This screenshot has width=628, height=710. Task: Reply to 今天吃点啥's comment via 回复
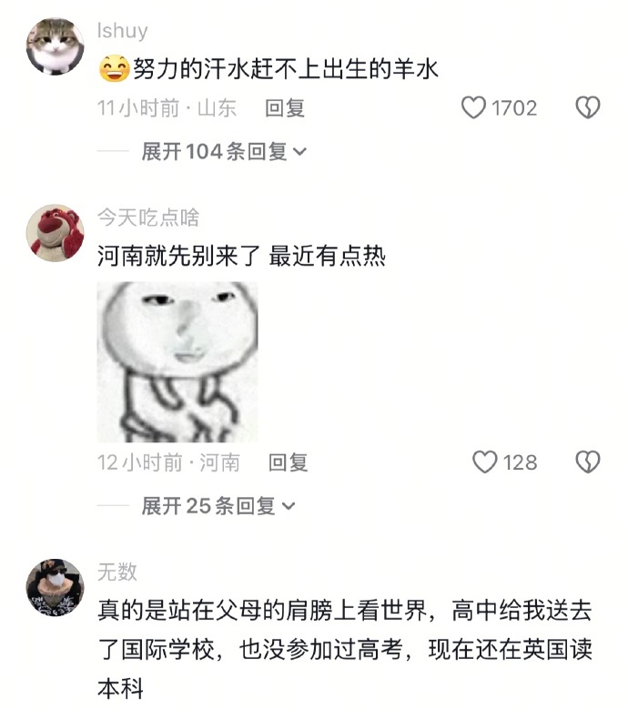tap(288, 462)
